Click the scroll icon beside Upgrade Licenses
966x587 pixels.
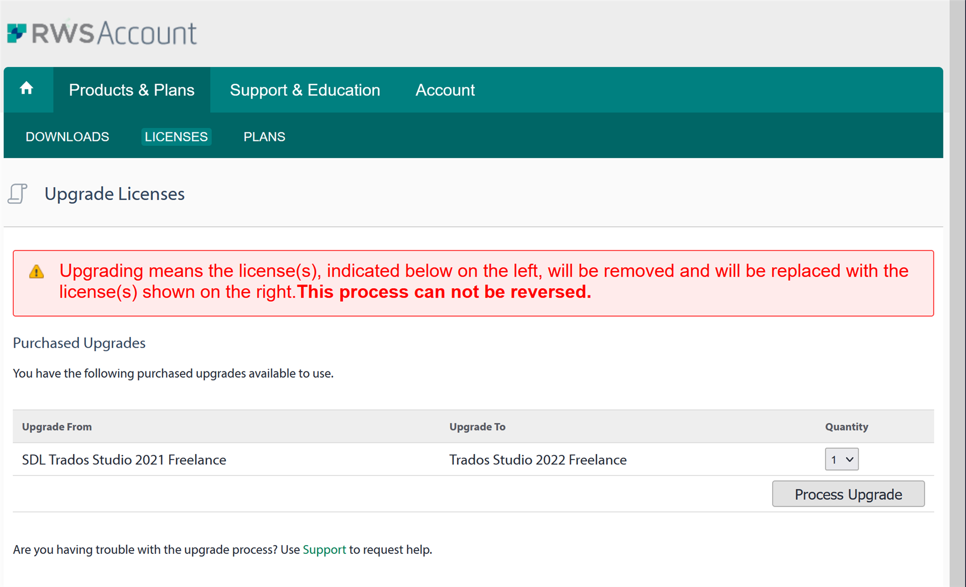[x=18, y=194]
